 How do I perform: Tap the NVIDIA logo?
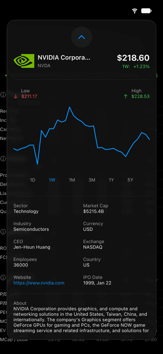(24, 61)
